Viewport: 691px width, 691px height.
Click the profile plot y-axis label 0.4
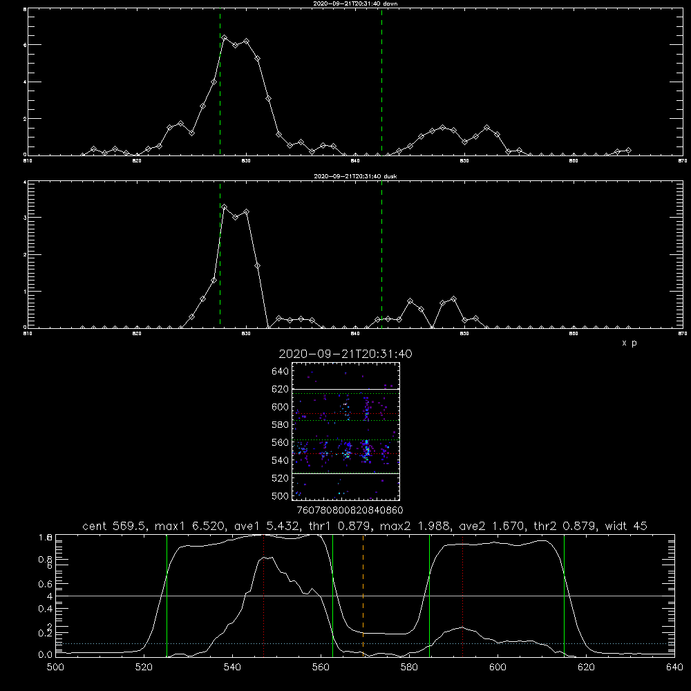46,609
